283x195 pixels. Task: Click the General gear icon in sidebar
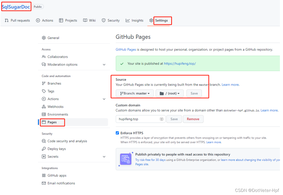(x=44, y=38)
